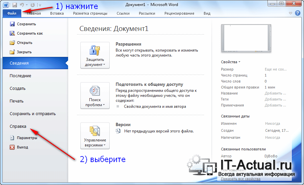Click the Показать все свойства link
This screenshot has width=304, height=185.
[241, 179]
